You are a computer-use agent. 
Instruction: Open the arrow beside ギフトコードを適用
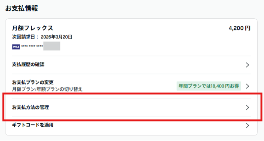tap(247, 126)
